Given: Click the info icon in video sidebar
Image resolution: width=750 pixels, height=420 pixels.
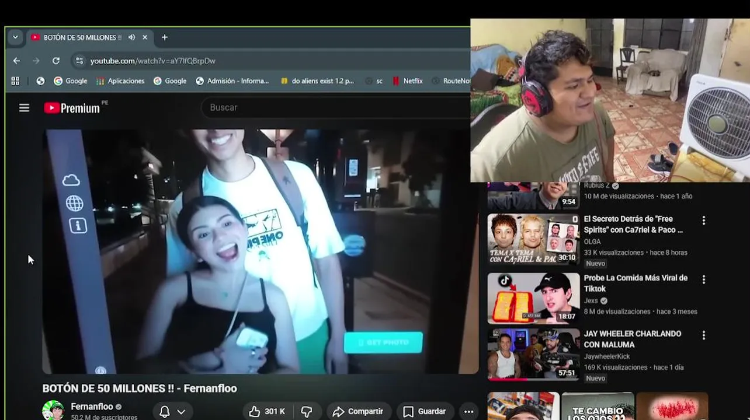Looking at the screenshot, I should (x=78, y=225).
